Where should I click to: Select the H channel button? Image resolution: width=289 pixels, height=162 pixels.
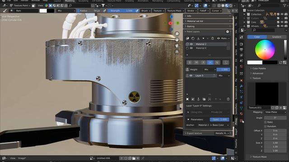pos(210,63)
